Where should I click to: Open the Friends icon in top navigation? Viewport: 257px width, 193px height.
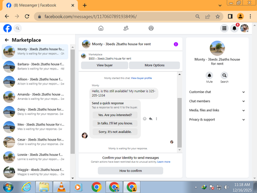tap(126, 28)
